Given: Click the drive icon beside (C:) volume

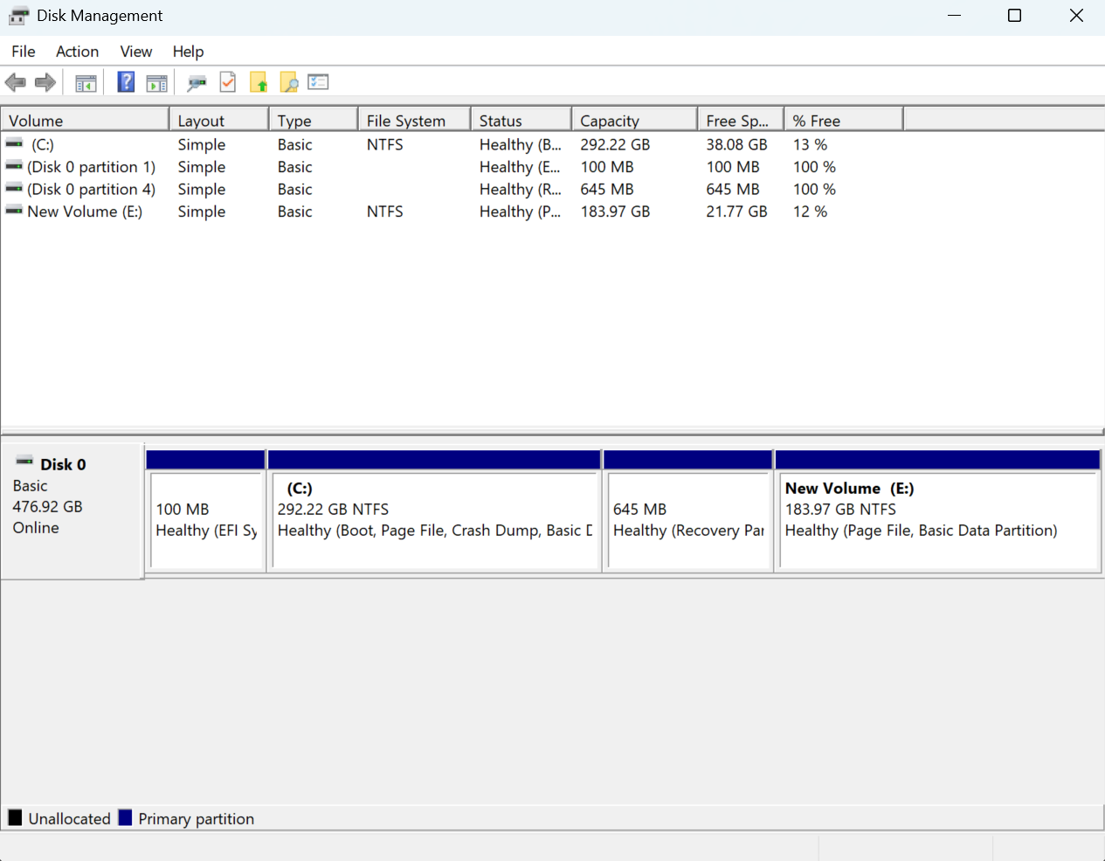Looking at the screenshot, I should pos(14,142).
